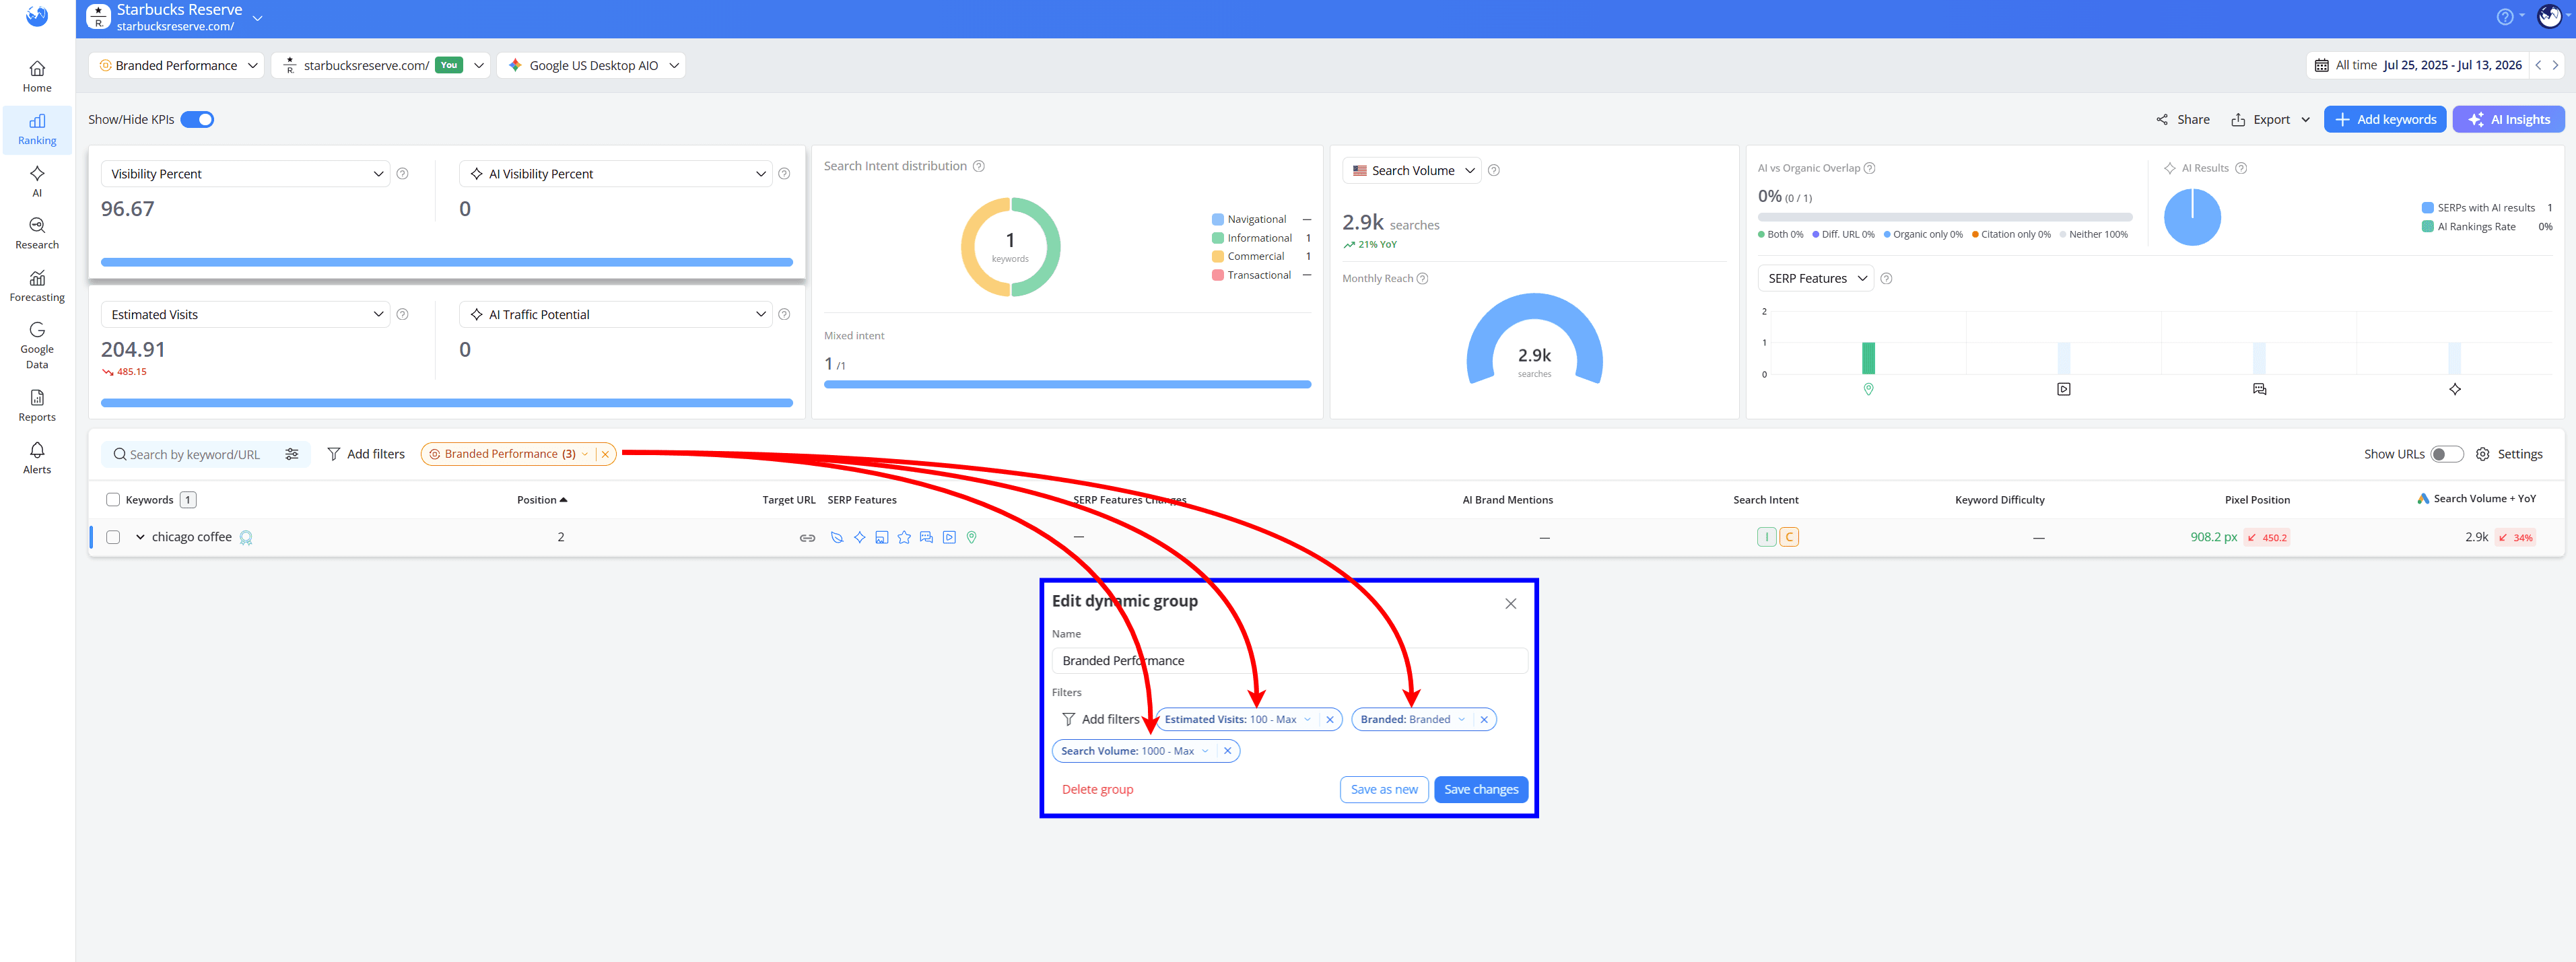This screenshot has height=962, width=2576.
Task: Sort by the Position column header
Action: point(542,500)
